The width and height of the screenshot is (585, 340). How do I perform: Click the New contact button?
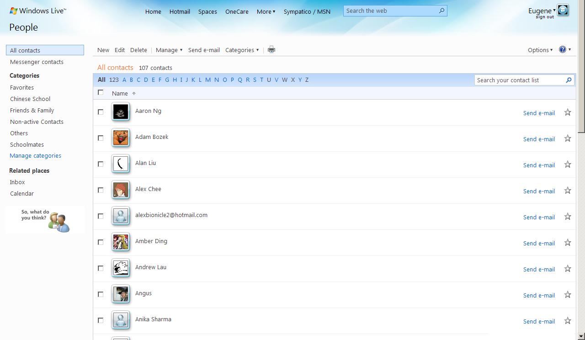coord(103,50)
